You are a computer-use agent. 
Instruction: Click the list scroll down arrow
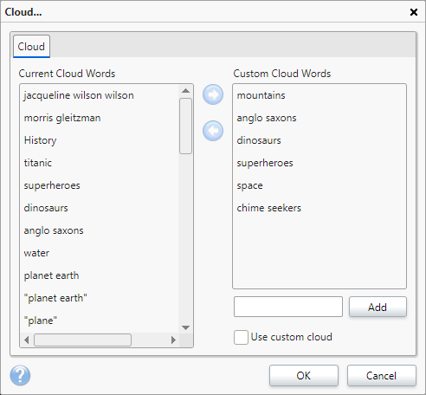pos(186,327)
